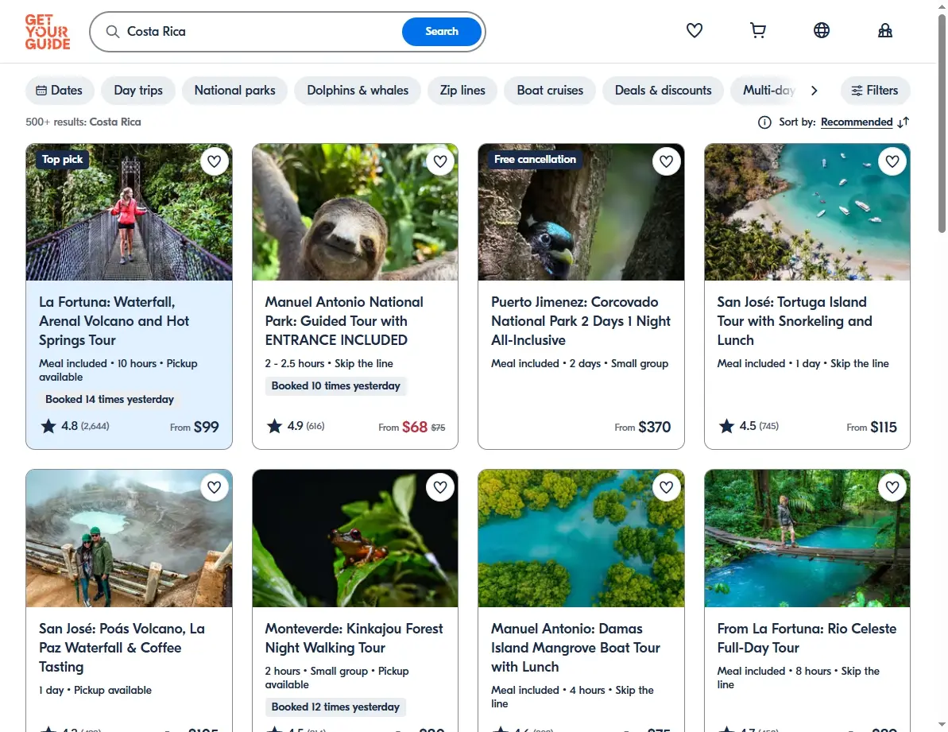Click the blue Search button
Image resolution: width=948 pixels, height=732 pixels.
(x=441, y=32)
